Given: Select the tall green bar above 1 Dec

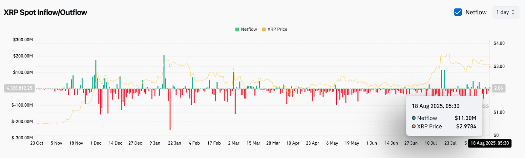Looking at the screenshot, I should coord(96,74).
